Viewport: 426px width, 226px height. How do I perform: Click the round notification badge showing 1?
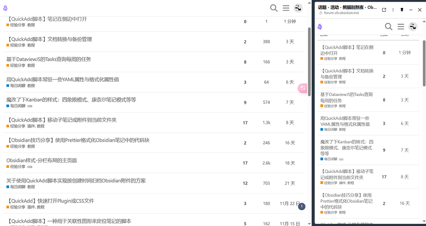click(302, 206)
